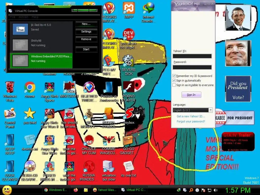260x195 pixels.
Task: Click the 'Did you President Vote?' gadget
Action: 238,89
